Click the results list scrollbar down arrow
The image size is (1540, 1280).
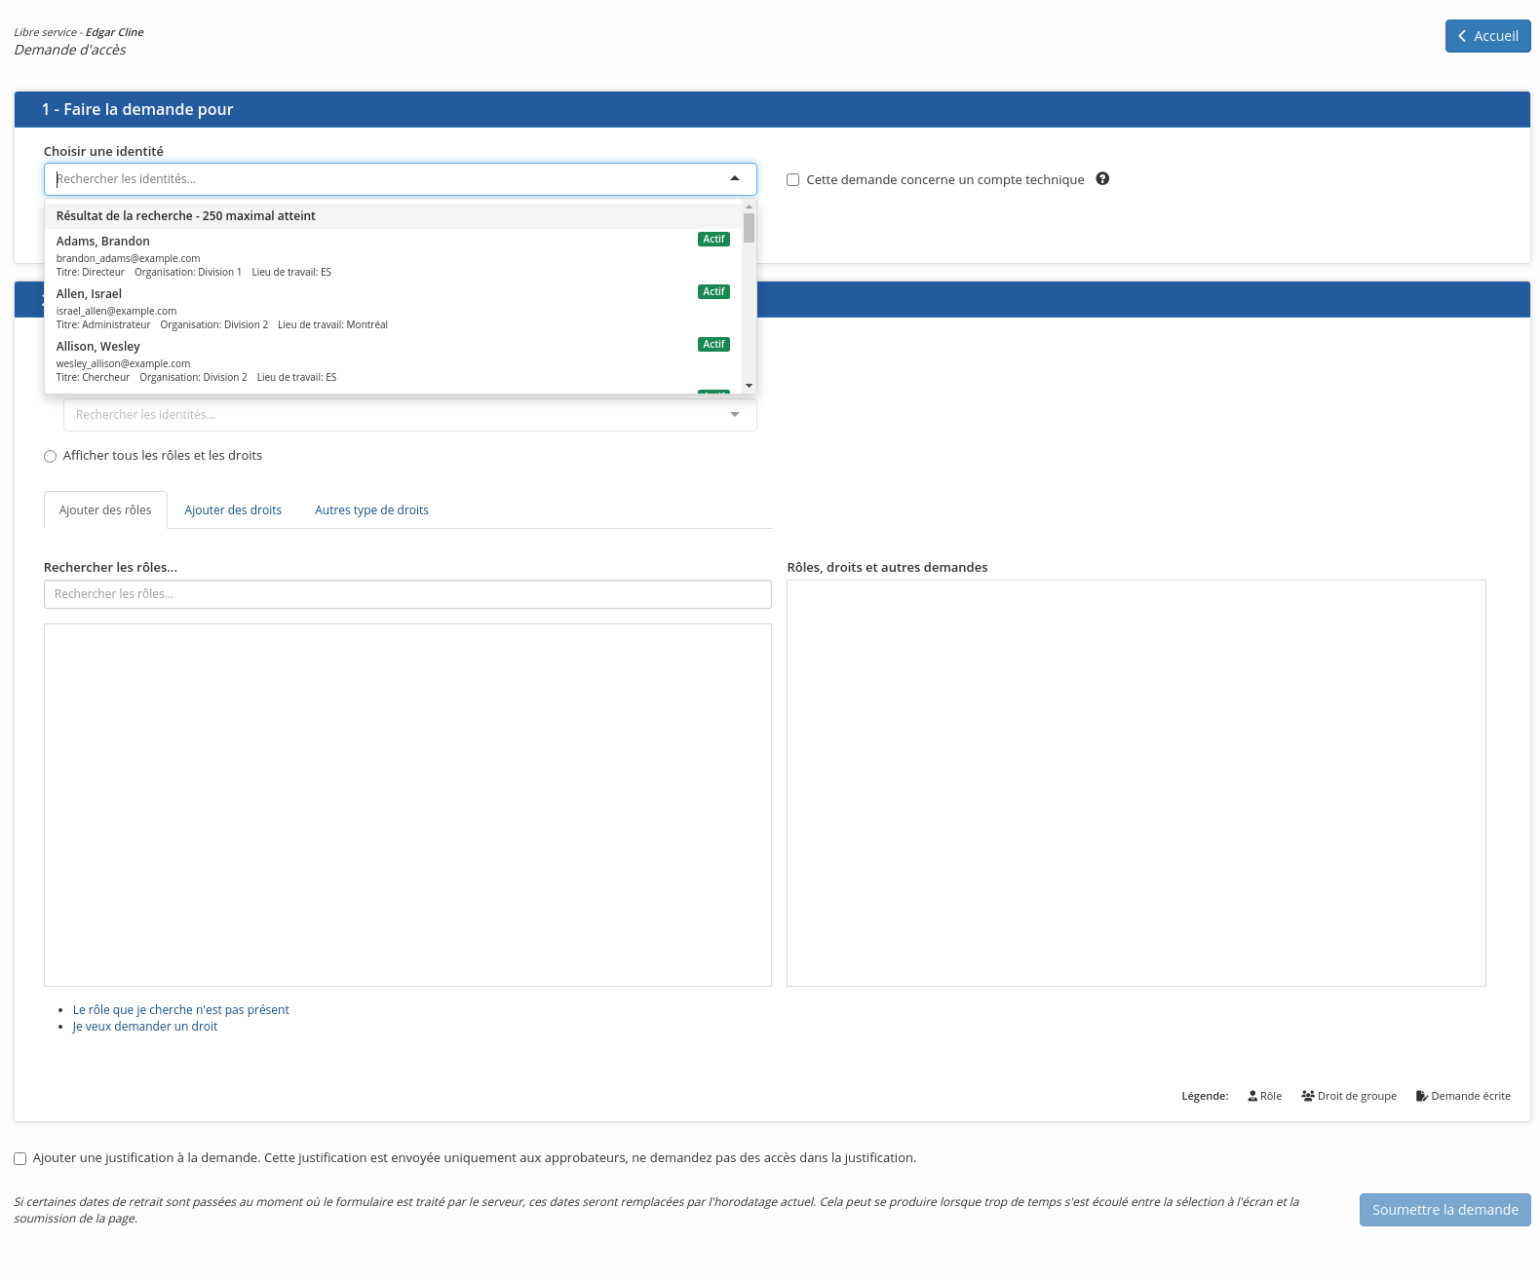pos(749,386)
